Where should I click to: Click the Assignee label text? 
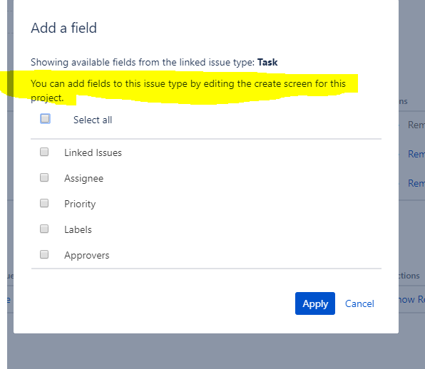pos(83,178)
